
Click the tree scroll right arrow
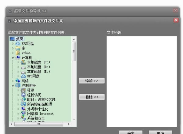[x=69, y=124]
